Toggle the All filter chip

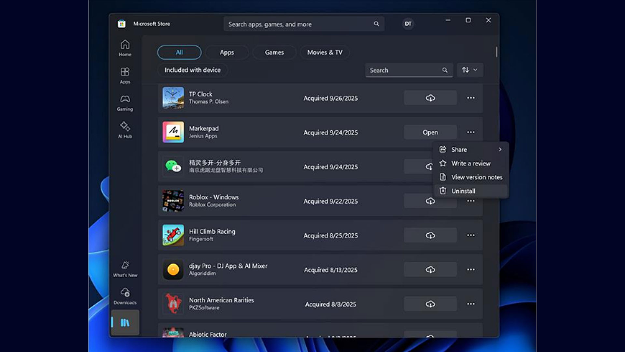pos(179,52)
